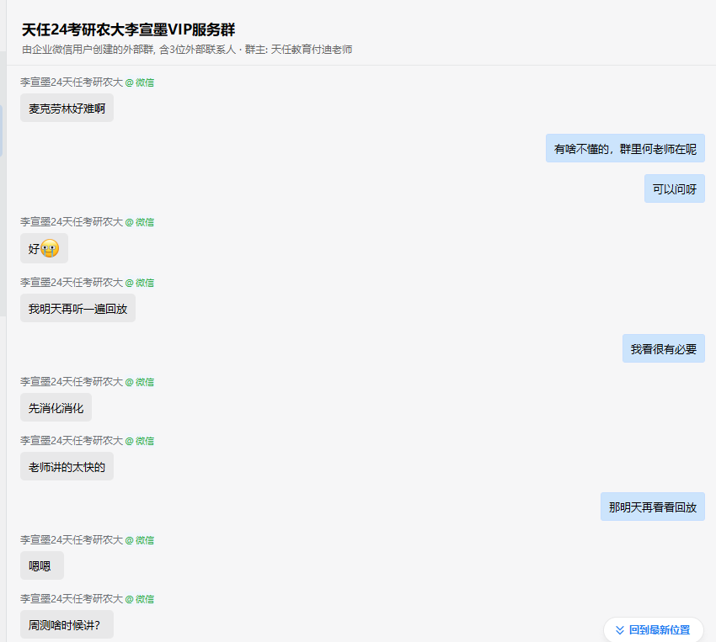
Task: Click the message 麦克劳林好难啊
Action: (67, 108)
